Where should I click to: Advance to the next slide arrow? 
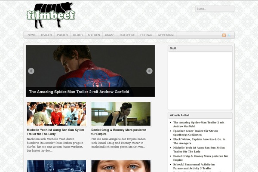point(149,71)
